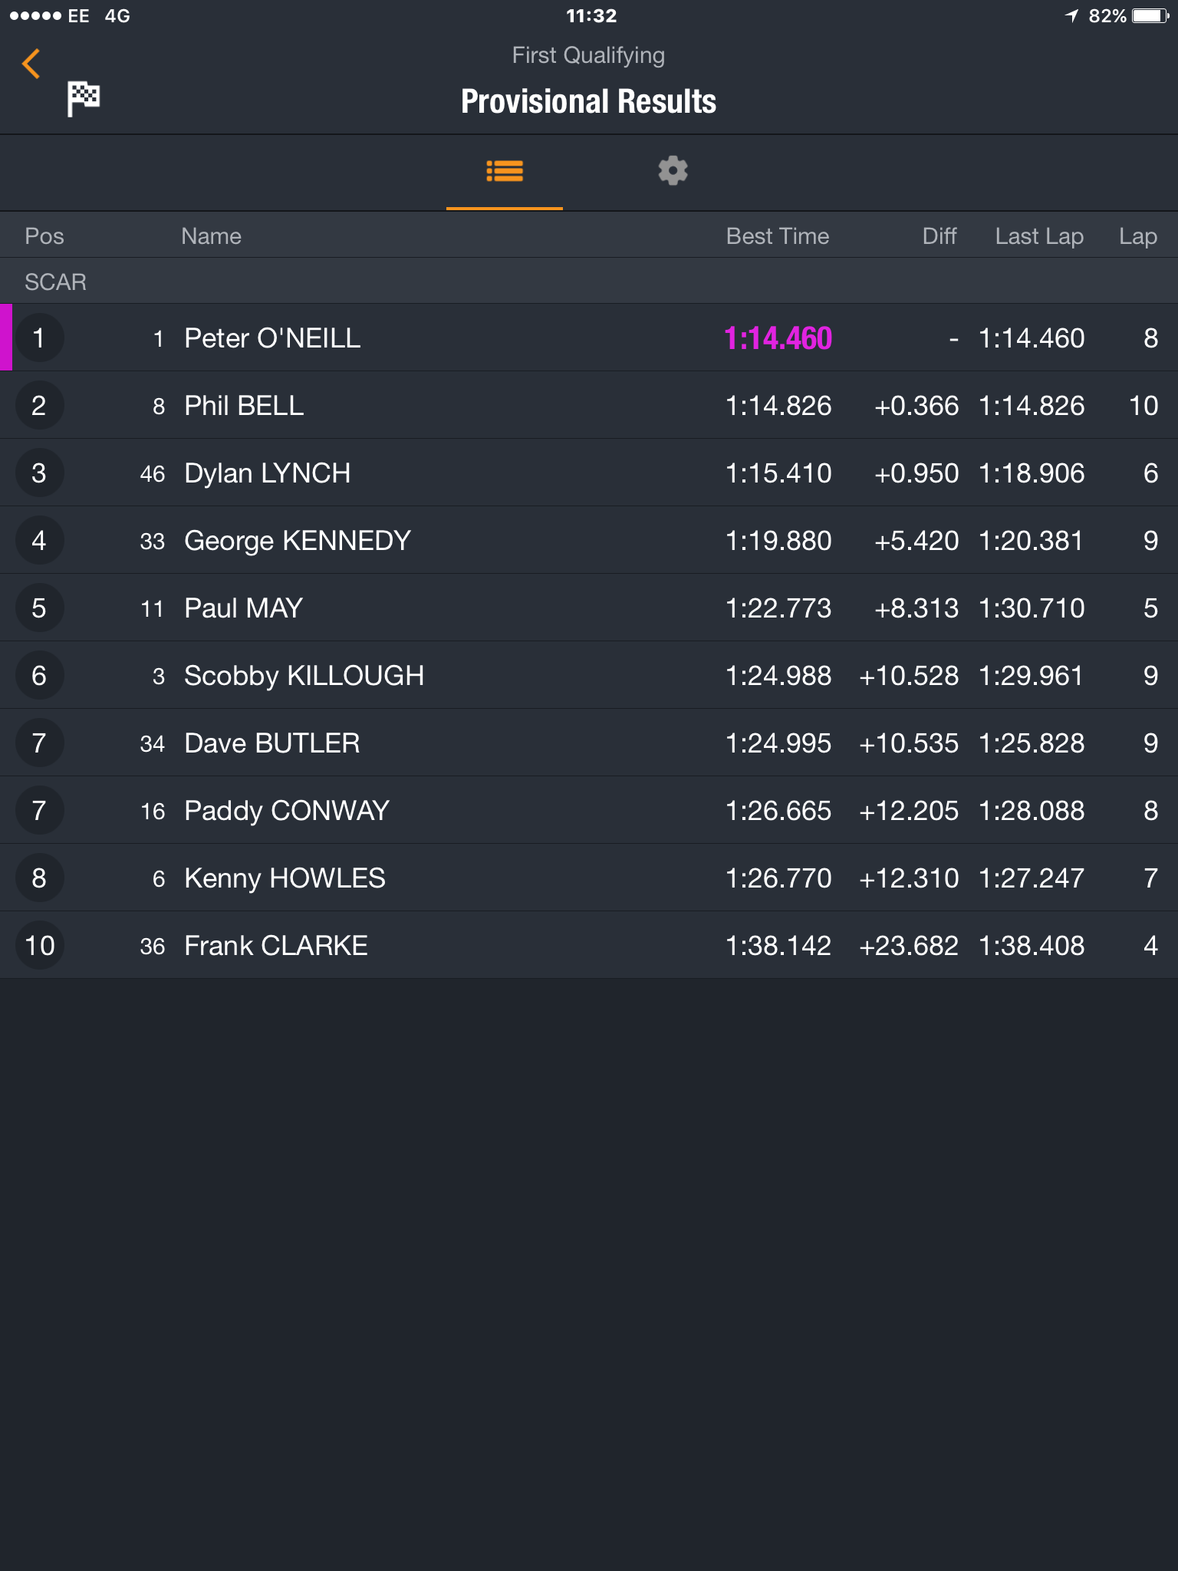Image resolution: width=1178 pixels, height=1571 pixels.
Task: Tap the checkered flag icon
Action: coord(84,98)
